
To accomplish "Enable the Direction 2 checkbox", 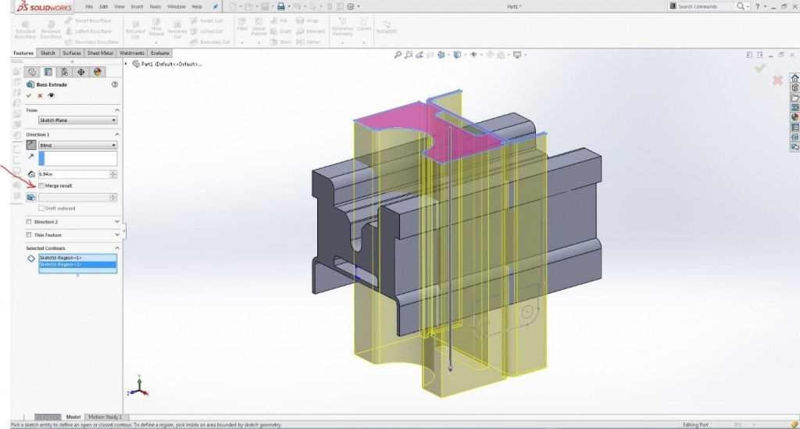I will click(x=30, y=222).
